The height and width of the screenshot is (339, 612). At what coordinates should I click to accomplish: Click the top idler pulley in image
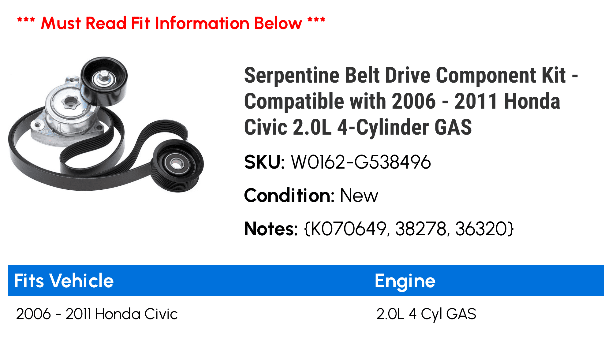pyautogui.click(x=104, y=81)
